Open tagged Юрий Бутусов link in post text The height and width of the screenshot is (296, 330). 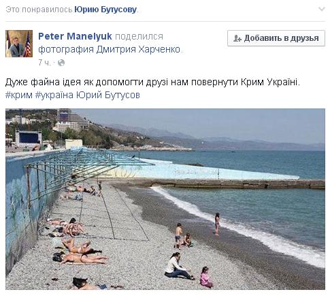pyautogui.click(x=108, y=95)
